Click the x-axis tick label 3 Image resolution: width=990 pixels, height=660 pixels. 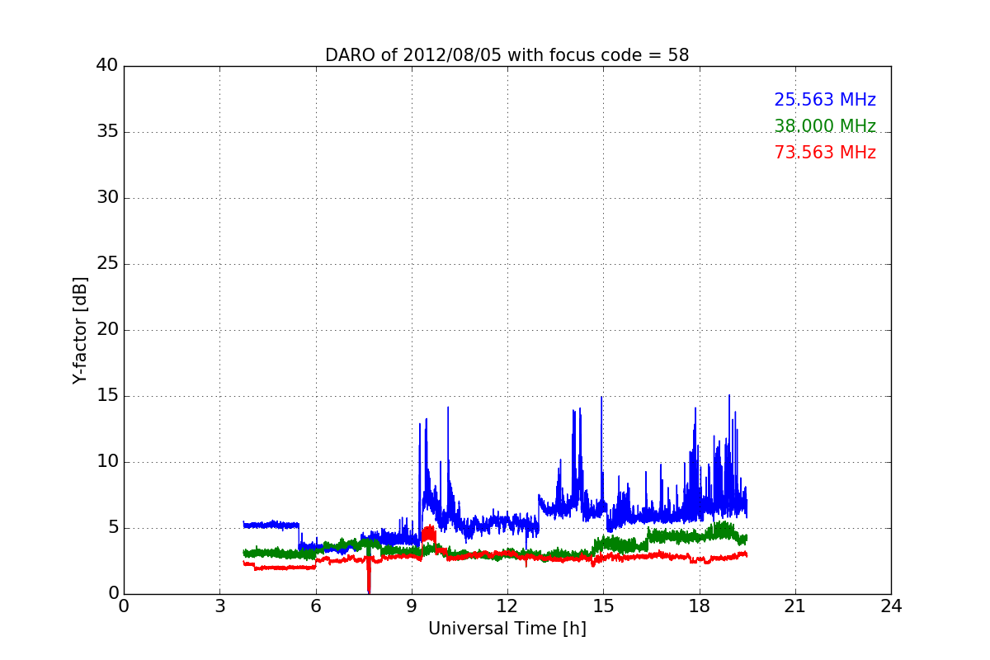click(219, 606)
